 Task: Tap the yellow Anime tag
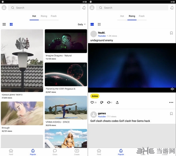click(x=95, y=96)
